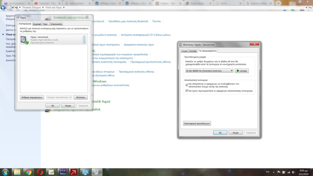Click Πίνακας Ελέγχου in the breadcrumb
This screenshot has height=176, width=313.
pyautogui.click(x=32, y=7)
